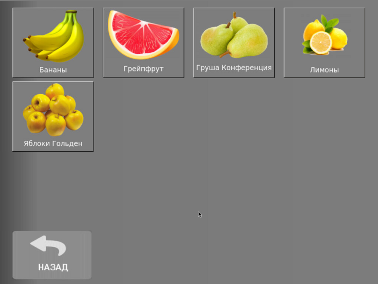Go back using the НАЗАД text
Image resolution: width=378 pixels, height=284 pixels.
pos(53,267)
